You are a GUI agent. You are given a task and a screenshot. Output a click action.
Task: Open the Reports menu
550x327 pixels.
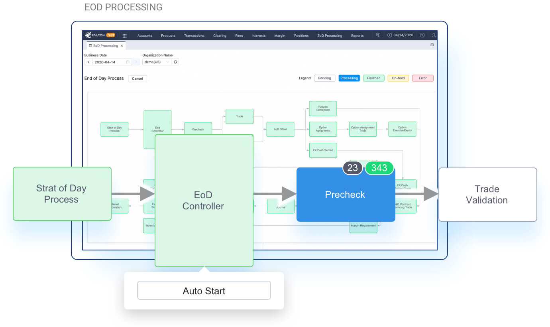(x=357, y=35)
